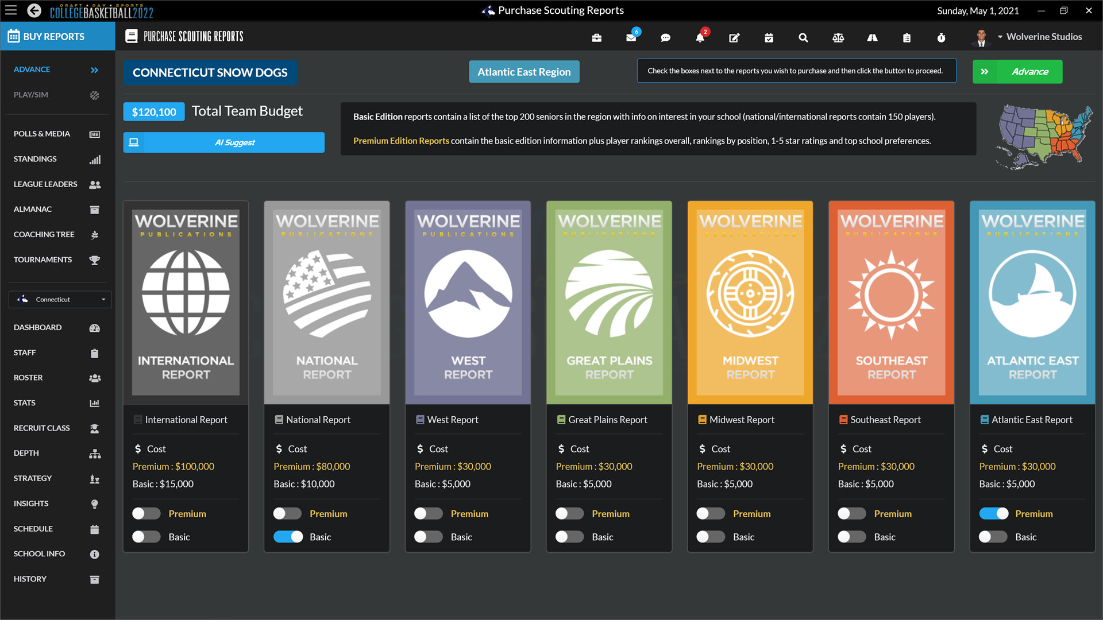Enable Premium for the National Report

click(x=287, y=513)
